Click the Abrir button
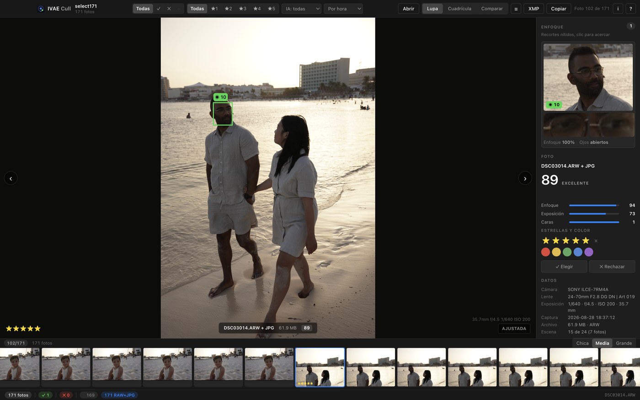This screenshot has width=640, height=400. point(408,9)
